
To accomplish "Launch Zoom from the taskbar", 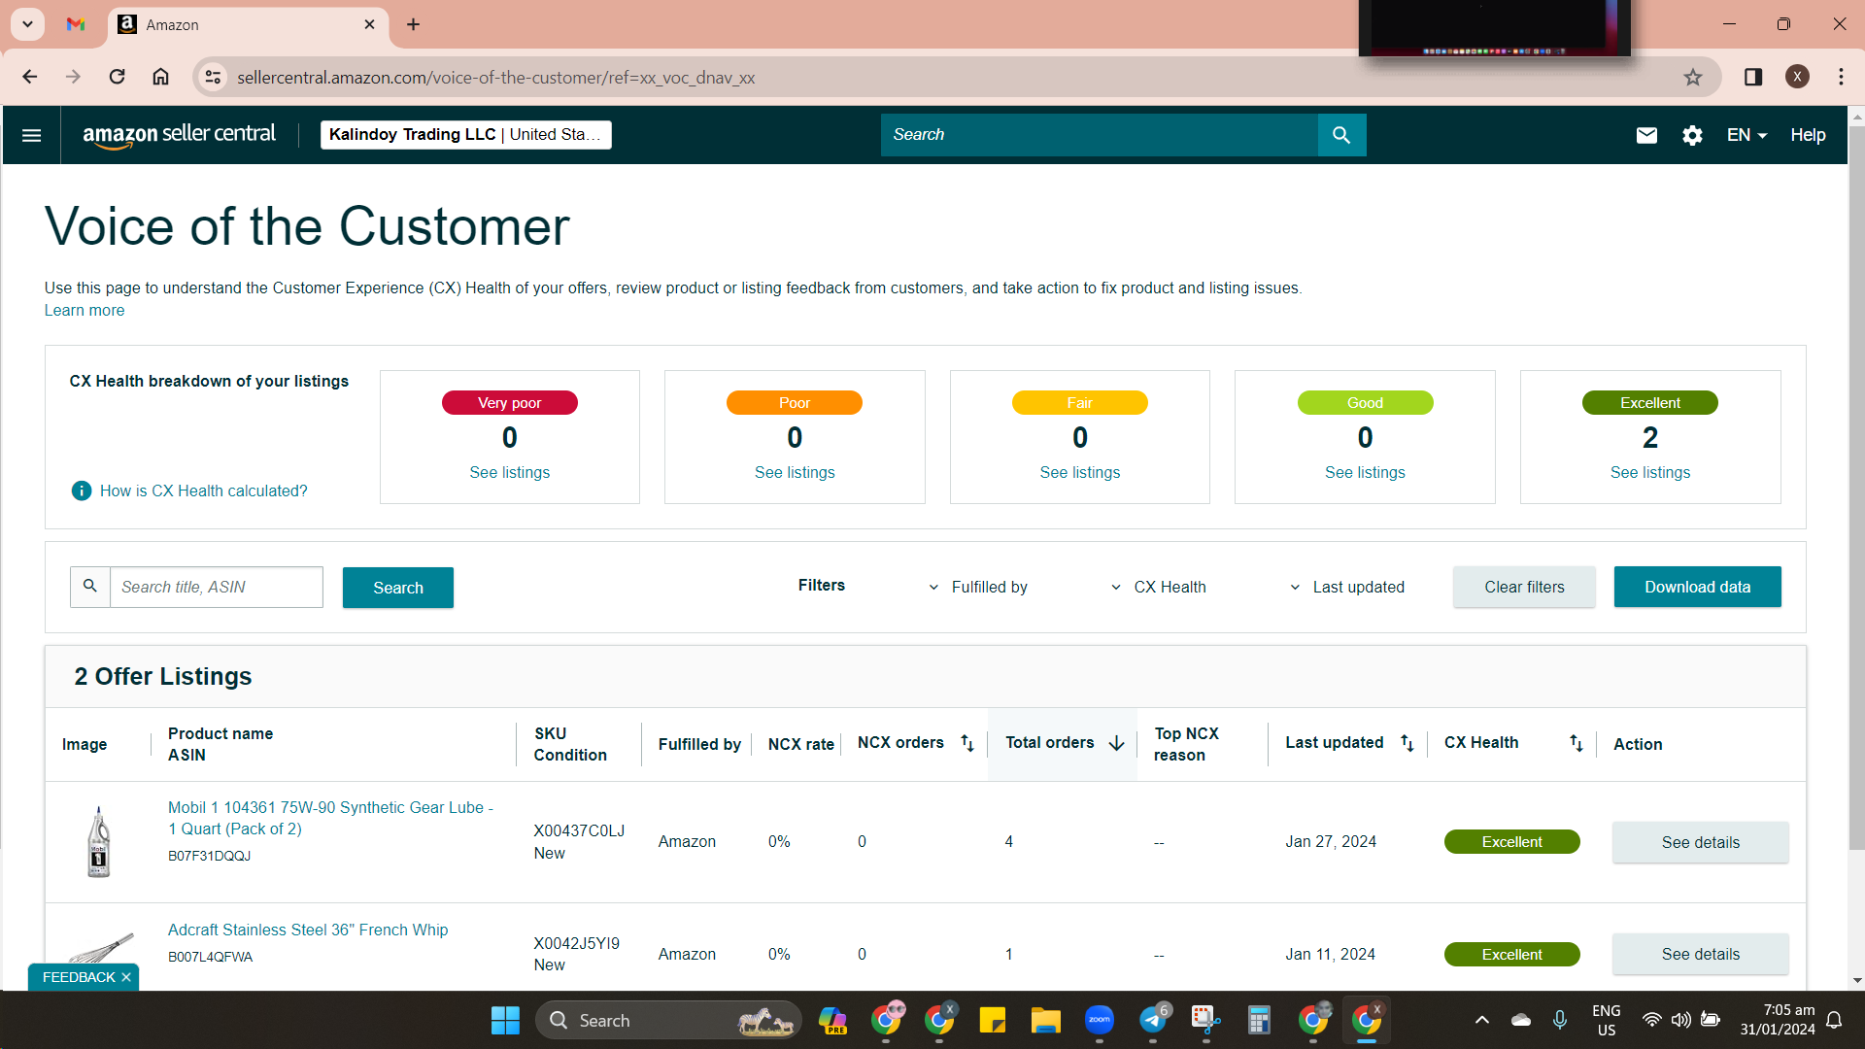I will [x=1099, y=1020].
